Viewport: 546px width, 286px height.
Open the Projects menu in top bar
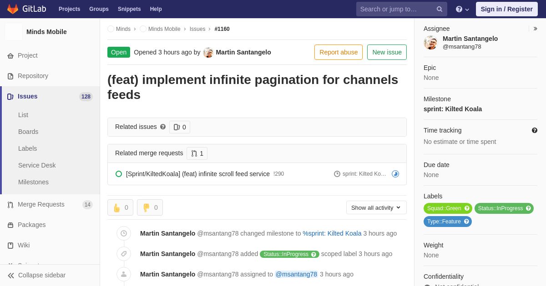pos(69,9)
